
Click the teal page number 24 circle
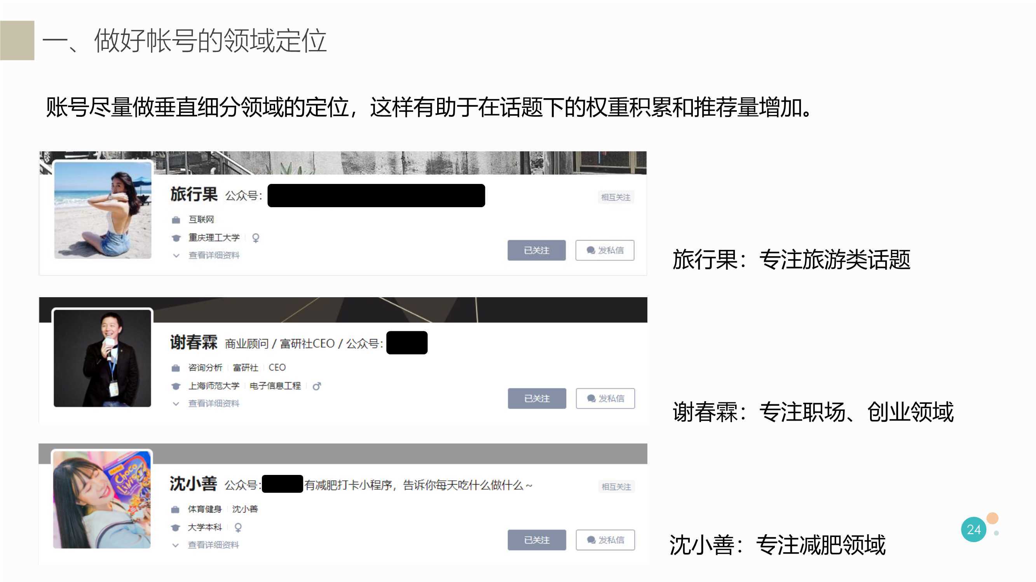click(974, 529)
